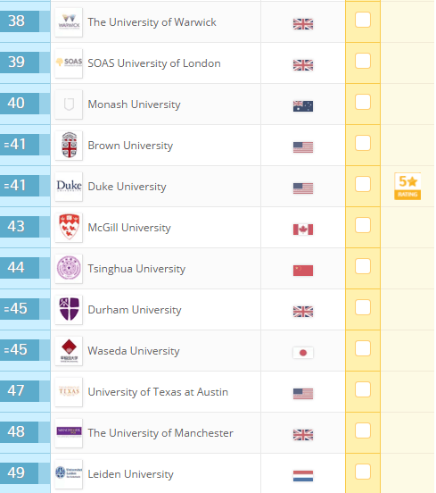Tick the compare checkbox for Tsinghua University
This screenshot has height=493, width=436.
tap(363, 266)
